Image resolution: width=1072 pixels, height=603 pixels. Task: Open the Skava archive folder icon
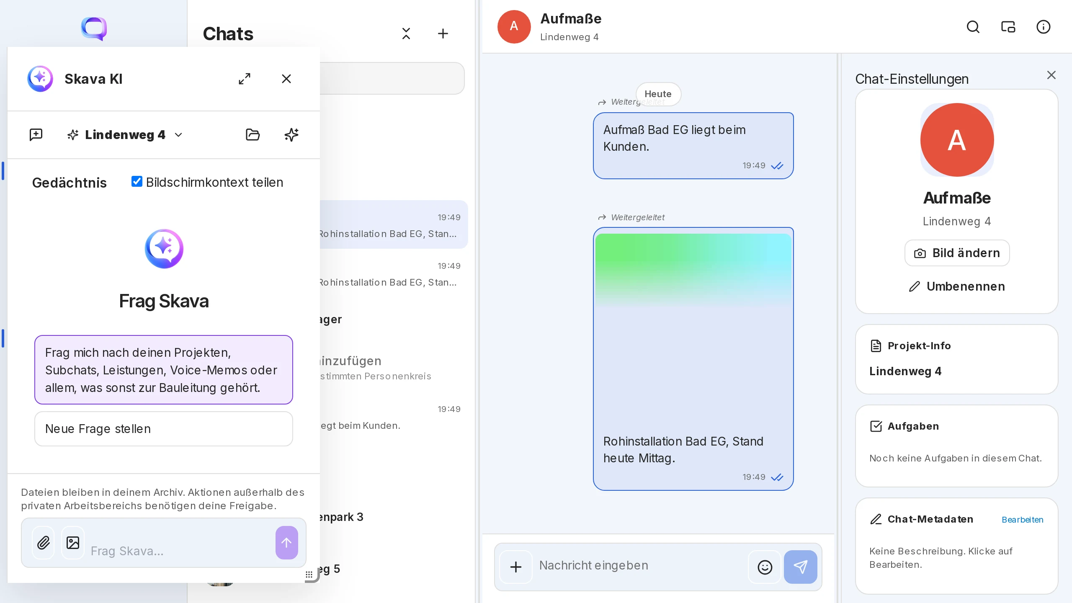coord(253,134)
